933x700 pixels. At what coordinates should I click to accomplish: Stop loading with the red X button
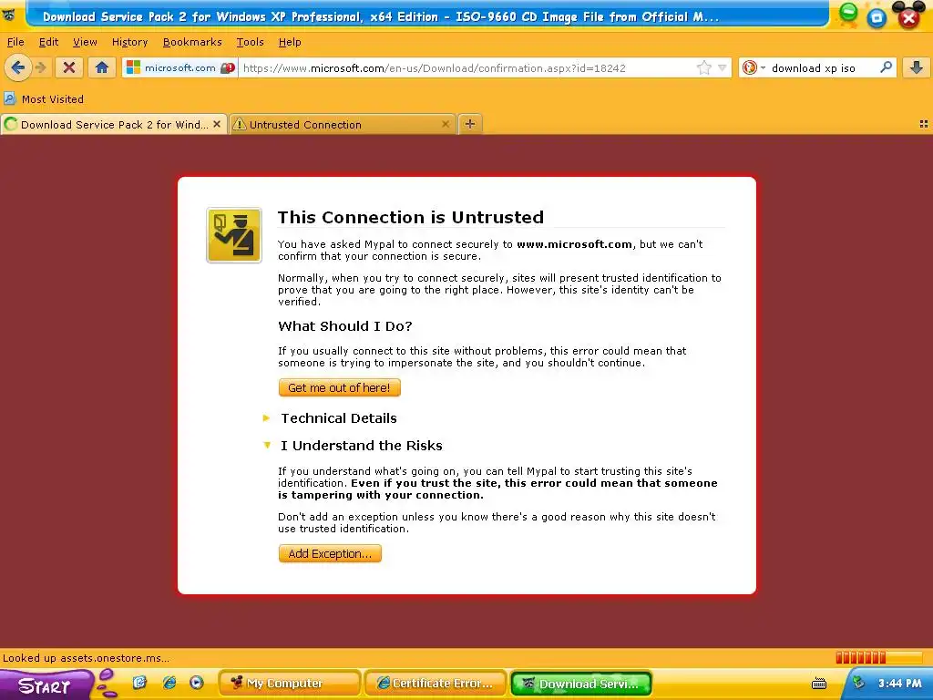point(68,67)
